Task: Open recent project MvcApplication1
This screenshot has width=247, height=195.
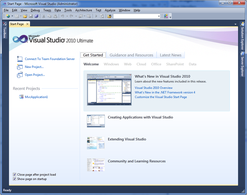Action: [x=36, y=97]
